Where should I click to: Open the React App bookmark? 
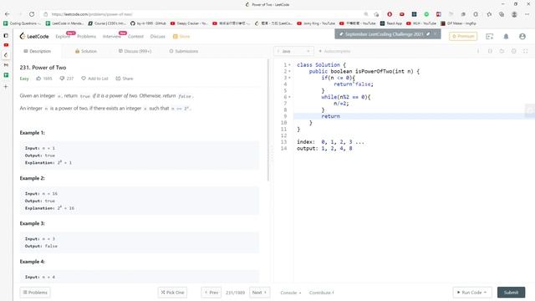coord(391,23)
